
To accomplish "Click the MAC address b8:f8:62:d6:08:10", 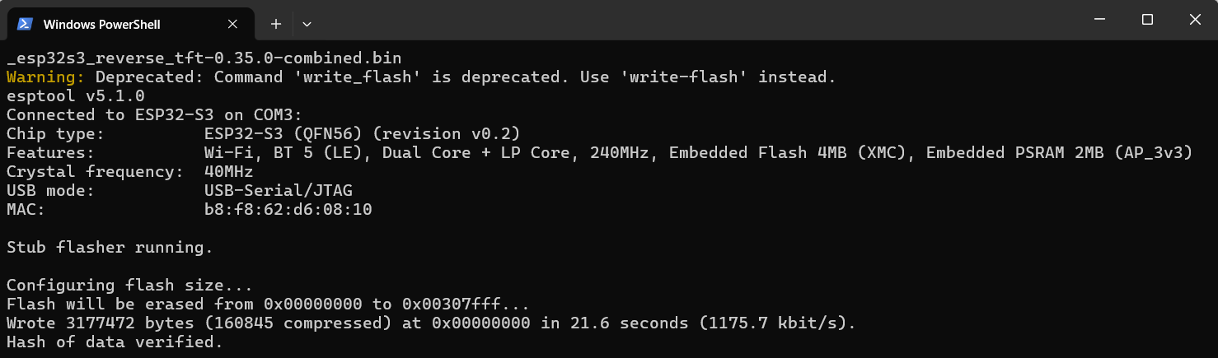I will [x=288, y=210].
